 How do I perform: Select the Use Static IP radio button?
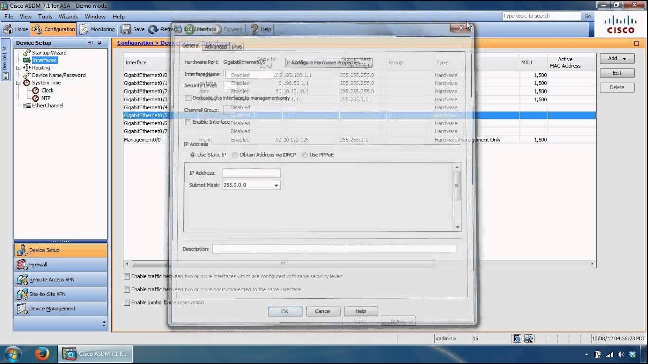[193, 155]
